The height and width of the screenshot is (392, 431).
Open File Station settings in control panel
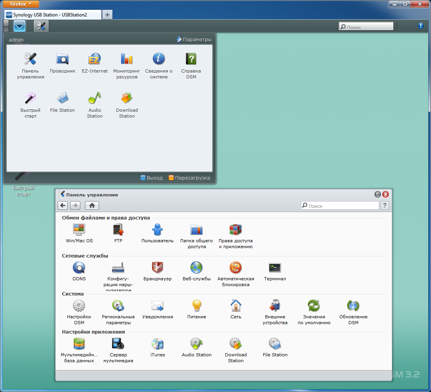tap(275, 347)
